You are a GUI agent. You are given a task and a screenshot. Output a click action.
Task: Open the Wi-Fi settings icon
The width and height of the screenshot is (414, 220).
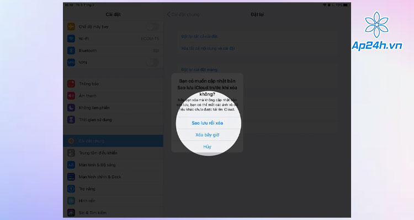pos(71,38)
